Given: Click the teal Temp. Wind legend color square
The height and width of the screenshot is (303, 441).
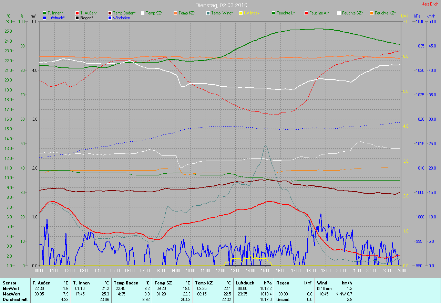Looking at the screenshot, I should pyautogui.click(x=208, y=13).
